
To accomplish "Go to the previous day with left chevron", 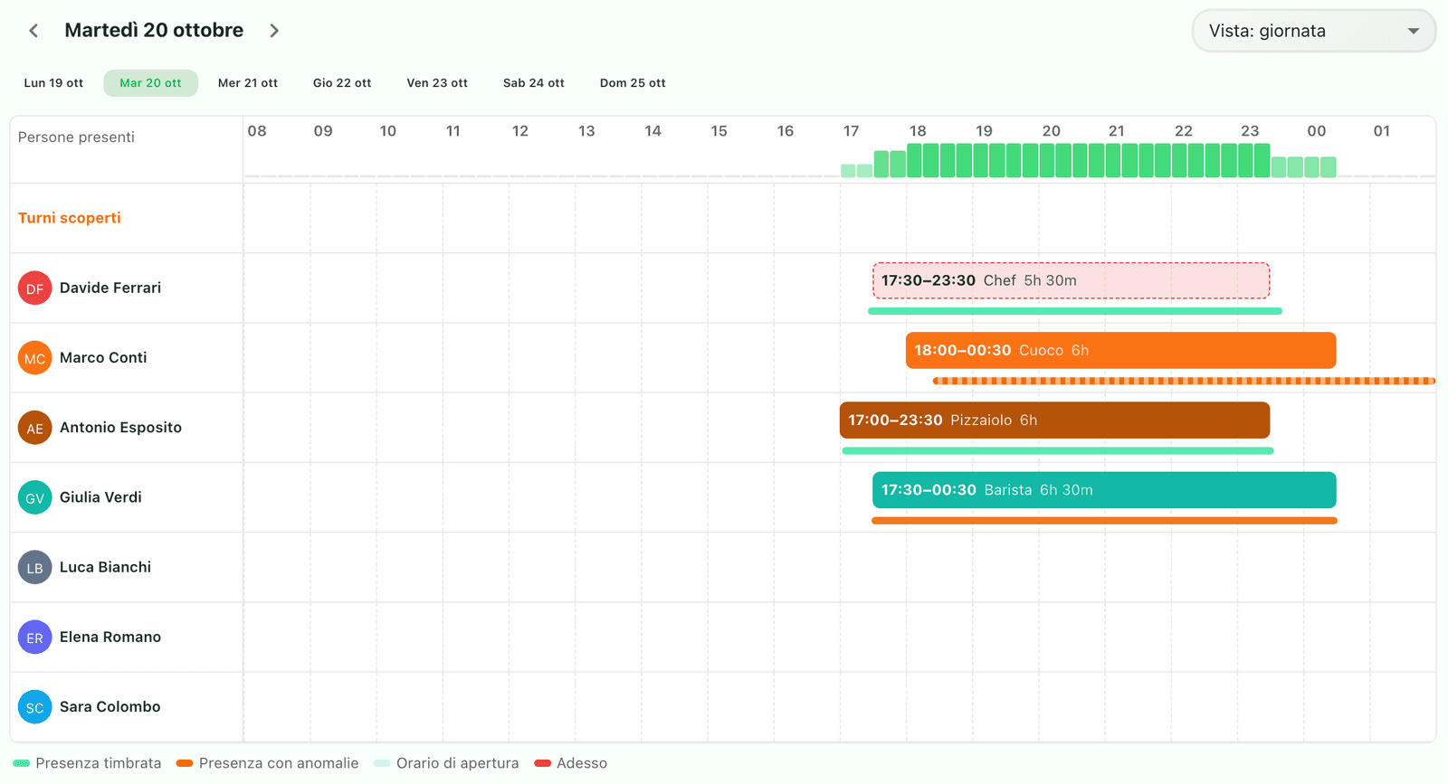I will click(x=33, y=31).
